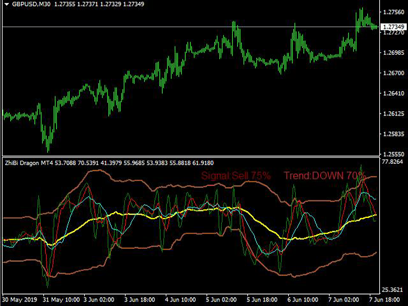Click the 25.3621 indicator scale value
Screen dimensions: 408x306
[393, 289]
